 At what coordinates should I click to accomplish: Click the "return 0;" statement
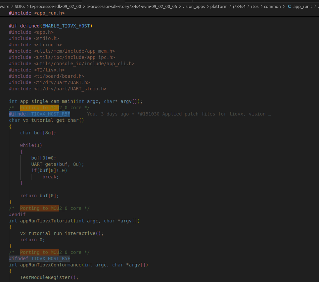tap(32, 240)
